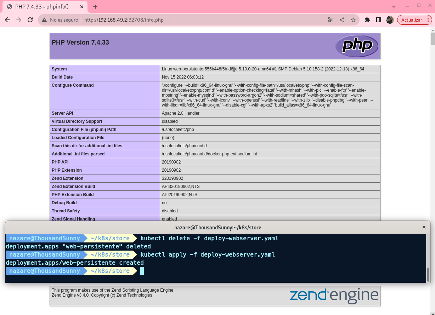Image resolution: width=435 pixels, height=315 pixels.
Task: Bookmark this page with the star
Action: tap(353, 20)
